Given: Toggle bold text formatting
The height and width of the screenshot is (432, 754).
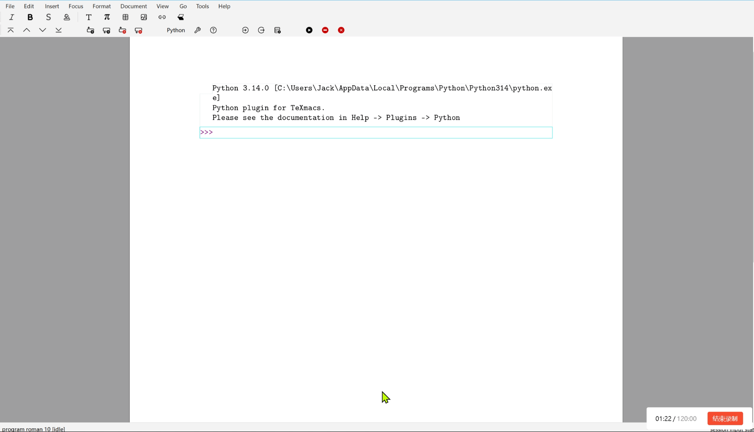Looking at the screenshot, I should click(x=30, y=17).
